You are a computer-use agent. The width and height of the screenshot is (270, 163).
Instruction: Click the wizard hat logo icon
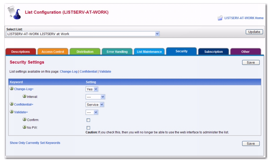click(14, 13)
